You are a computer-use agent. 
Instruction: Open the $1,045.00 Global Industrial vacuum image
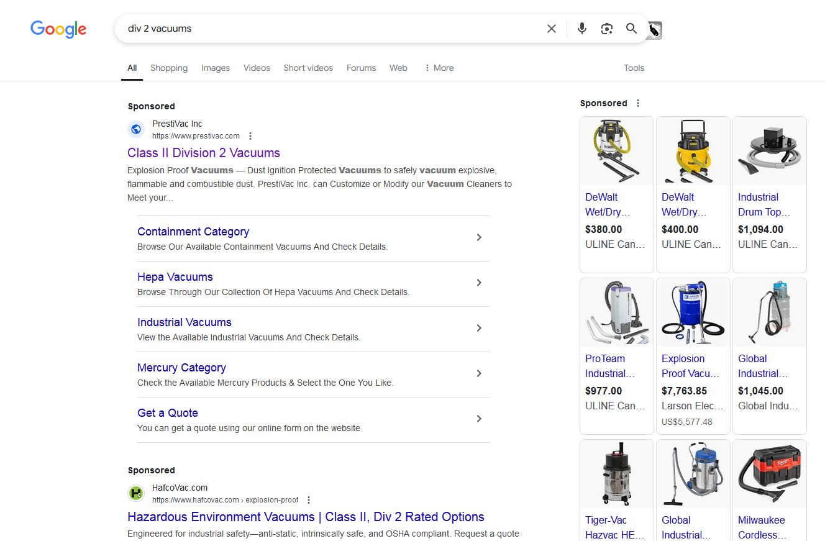coord(770,312)
